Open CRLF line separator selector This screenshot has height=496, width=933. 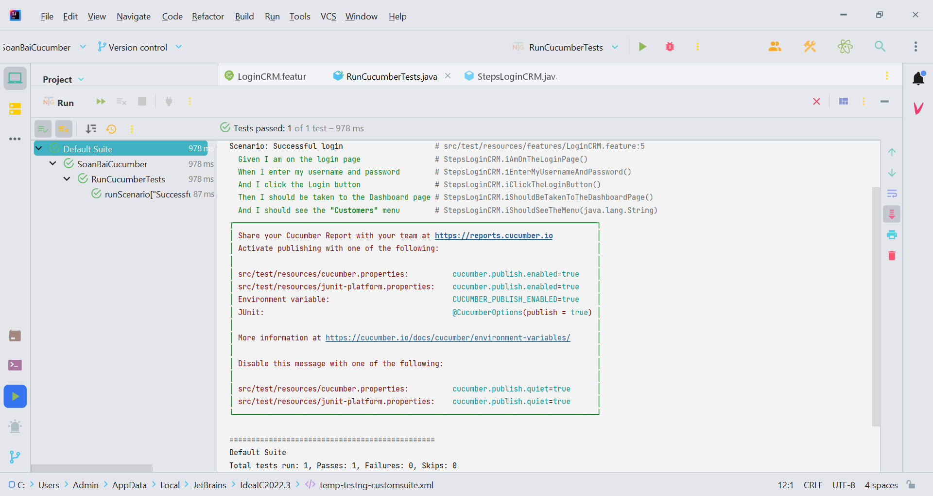click(813, 485)
